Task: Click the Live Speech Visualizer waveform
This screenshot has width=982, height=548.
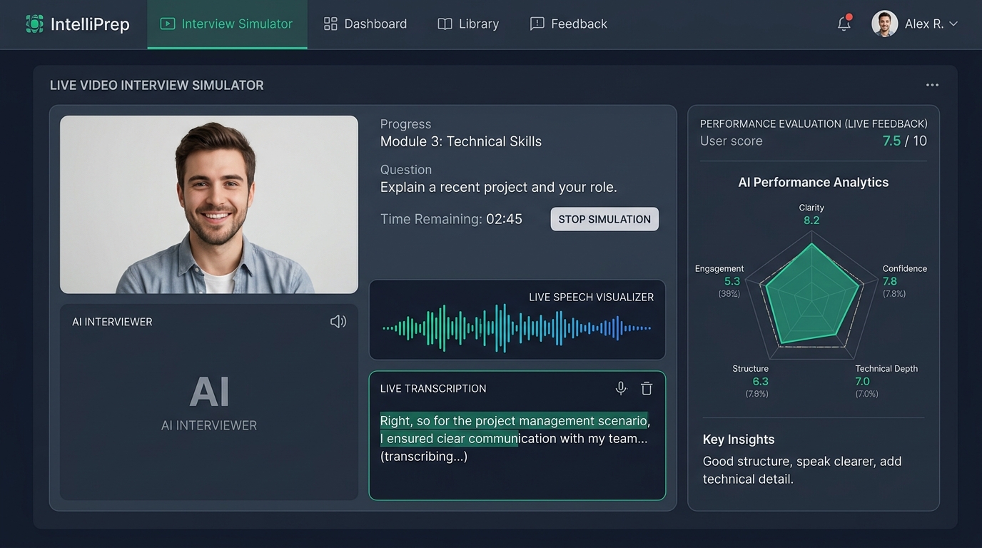Action: (517, 328)
